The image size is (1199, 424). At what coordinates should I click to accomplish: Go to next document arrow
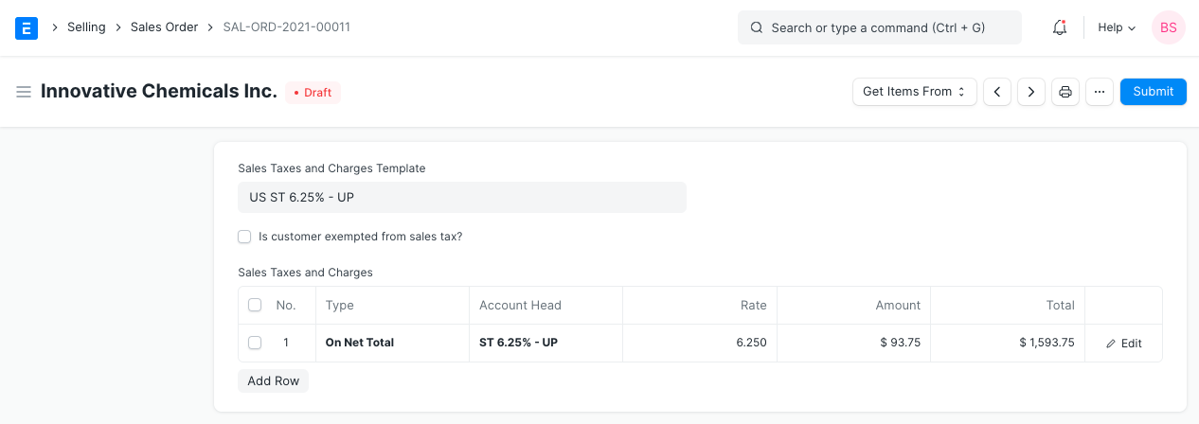point(1030,92)
